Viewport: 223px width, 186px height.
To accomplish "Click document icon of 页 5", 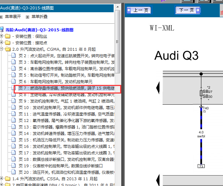I will pos(14,75).
